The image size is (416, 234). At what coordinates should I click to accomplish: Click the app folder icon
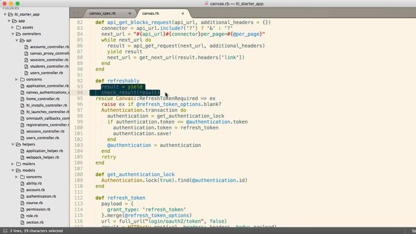[14, 21]
